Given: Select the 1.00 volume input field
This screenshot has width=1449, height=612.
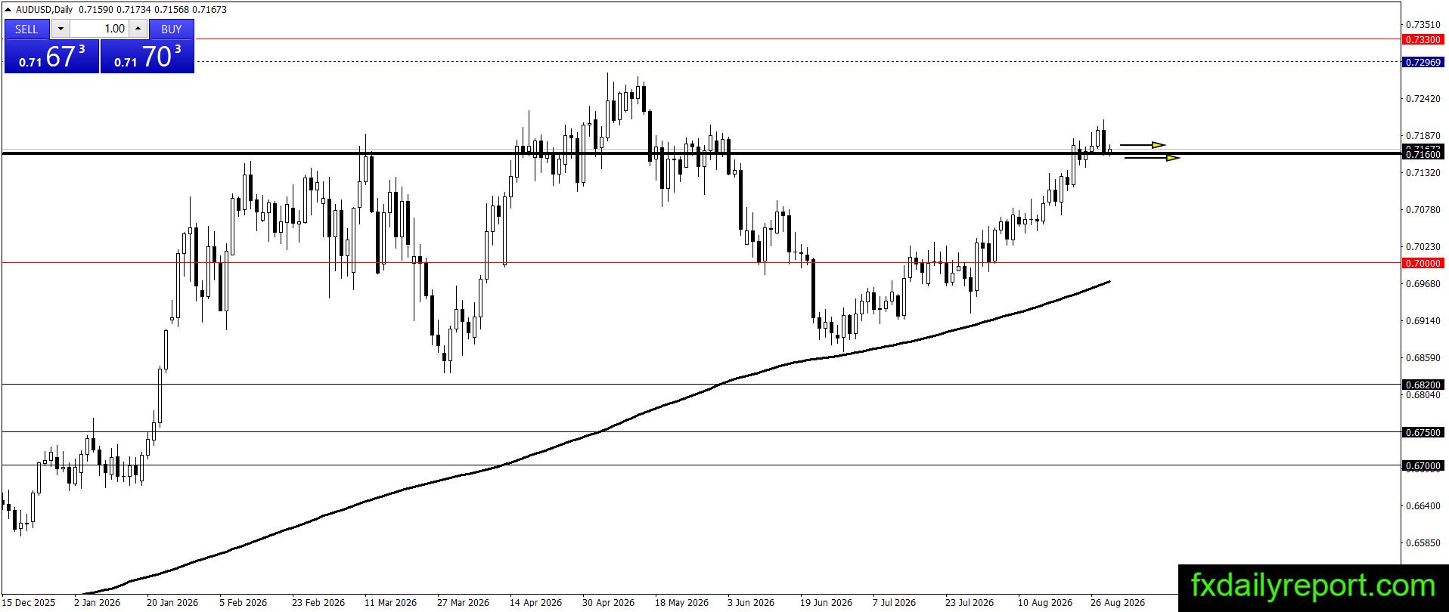Looking at the screenshot, I should pos(99,29).
